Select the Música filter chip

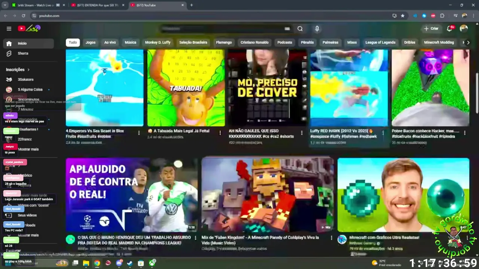(x=130, y=43)
